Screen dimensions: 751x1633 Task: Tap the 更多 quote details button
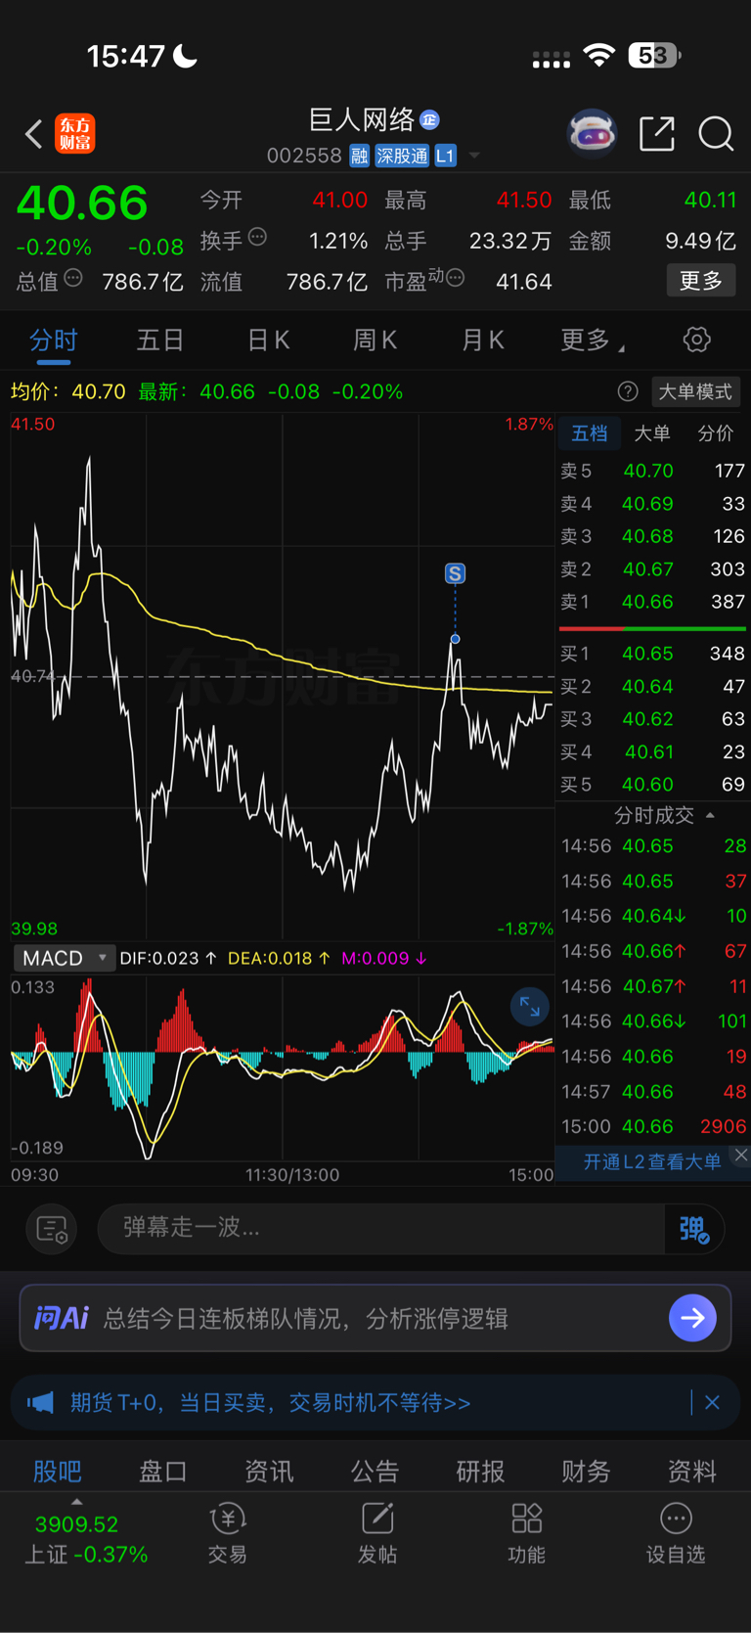701,281
